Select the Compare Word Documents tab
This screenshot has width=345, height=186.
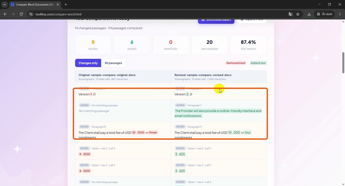click(x=35, y=5)
